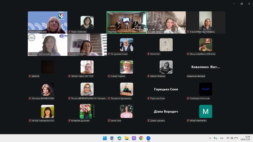Click muted mic icon beside Nadia Ostrovska
The height and width of the screenshot is (142, 253).
click(69, 32)
